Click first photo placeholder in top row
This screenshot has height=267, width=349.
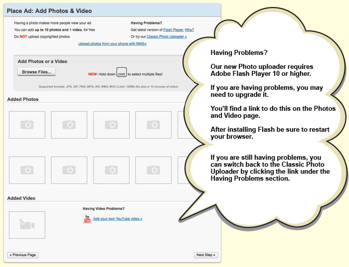point(27,125)
